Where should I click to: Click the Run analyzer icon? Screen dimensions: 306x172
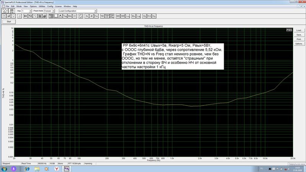(5, 11)
